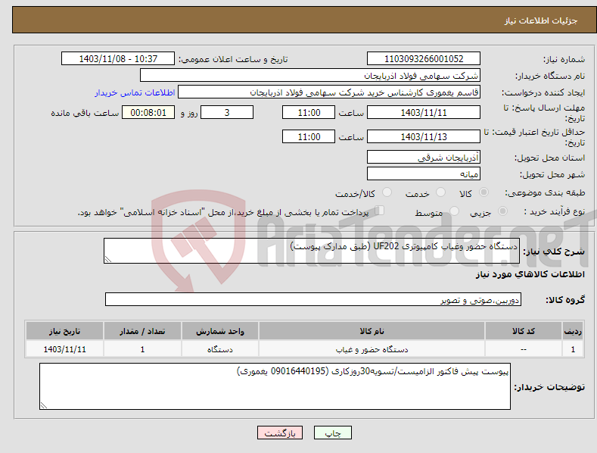Click the delivery city field میانه
The width and height of the screenshot is (597, 453).
[x=424, y=174]
